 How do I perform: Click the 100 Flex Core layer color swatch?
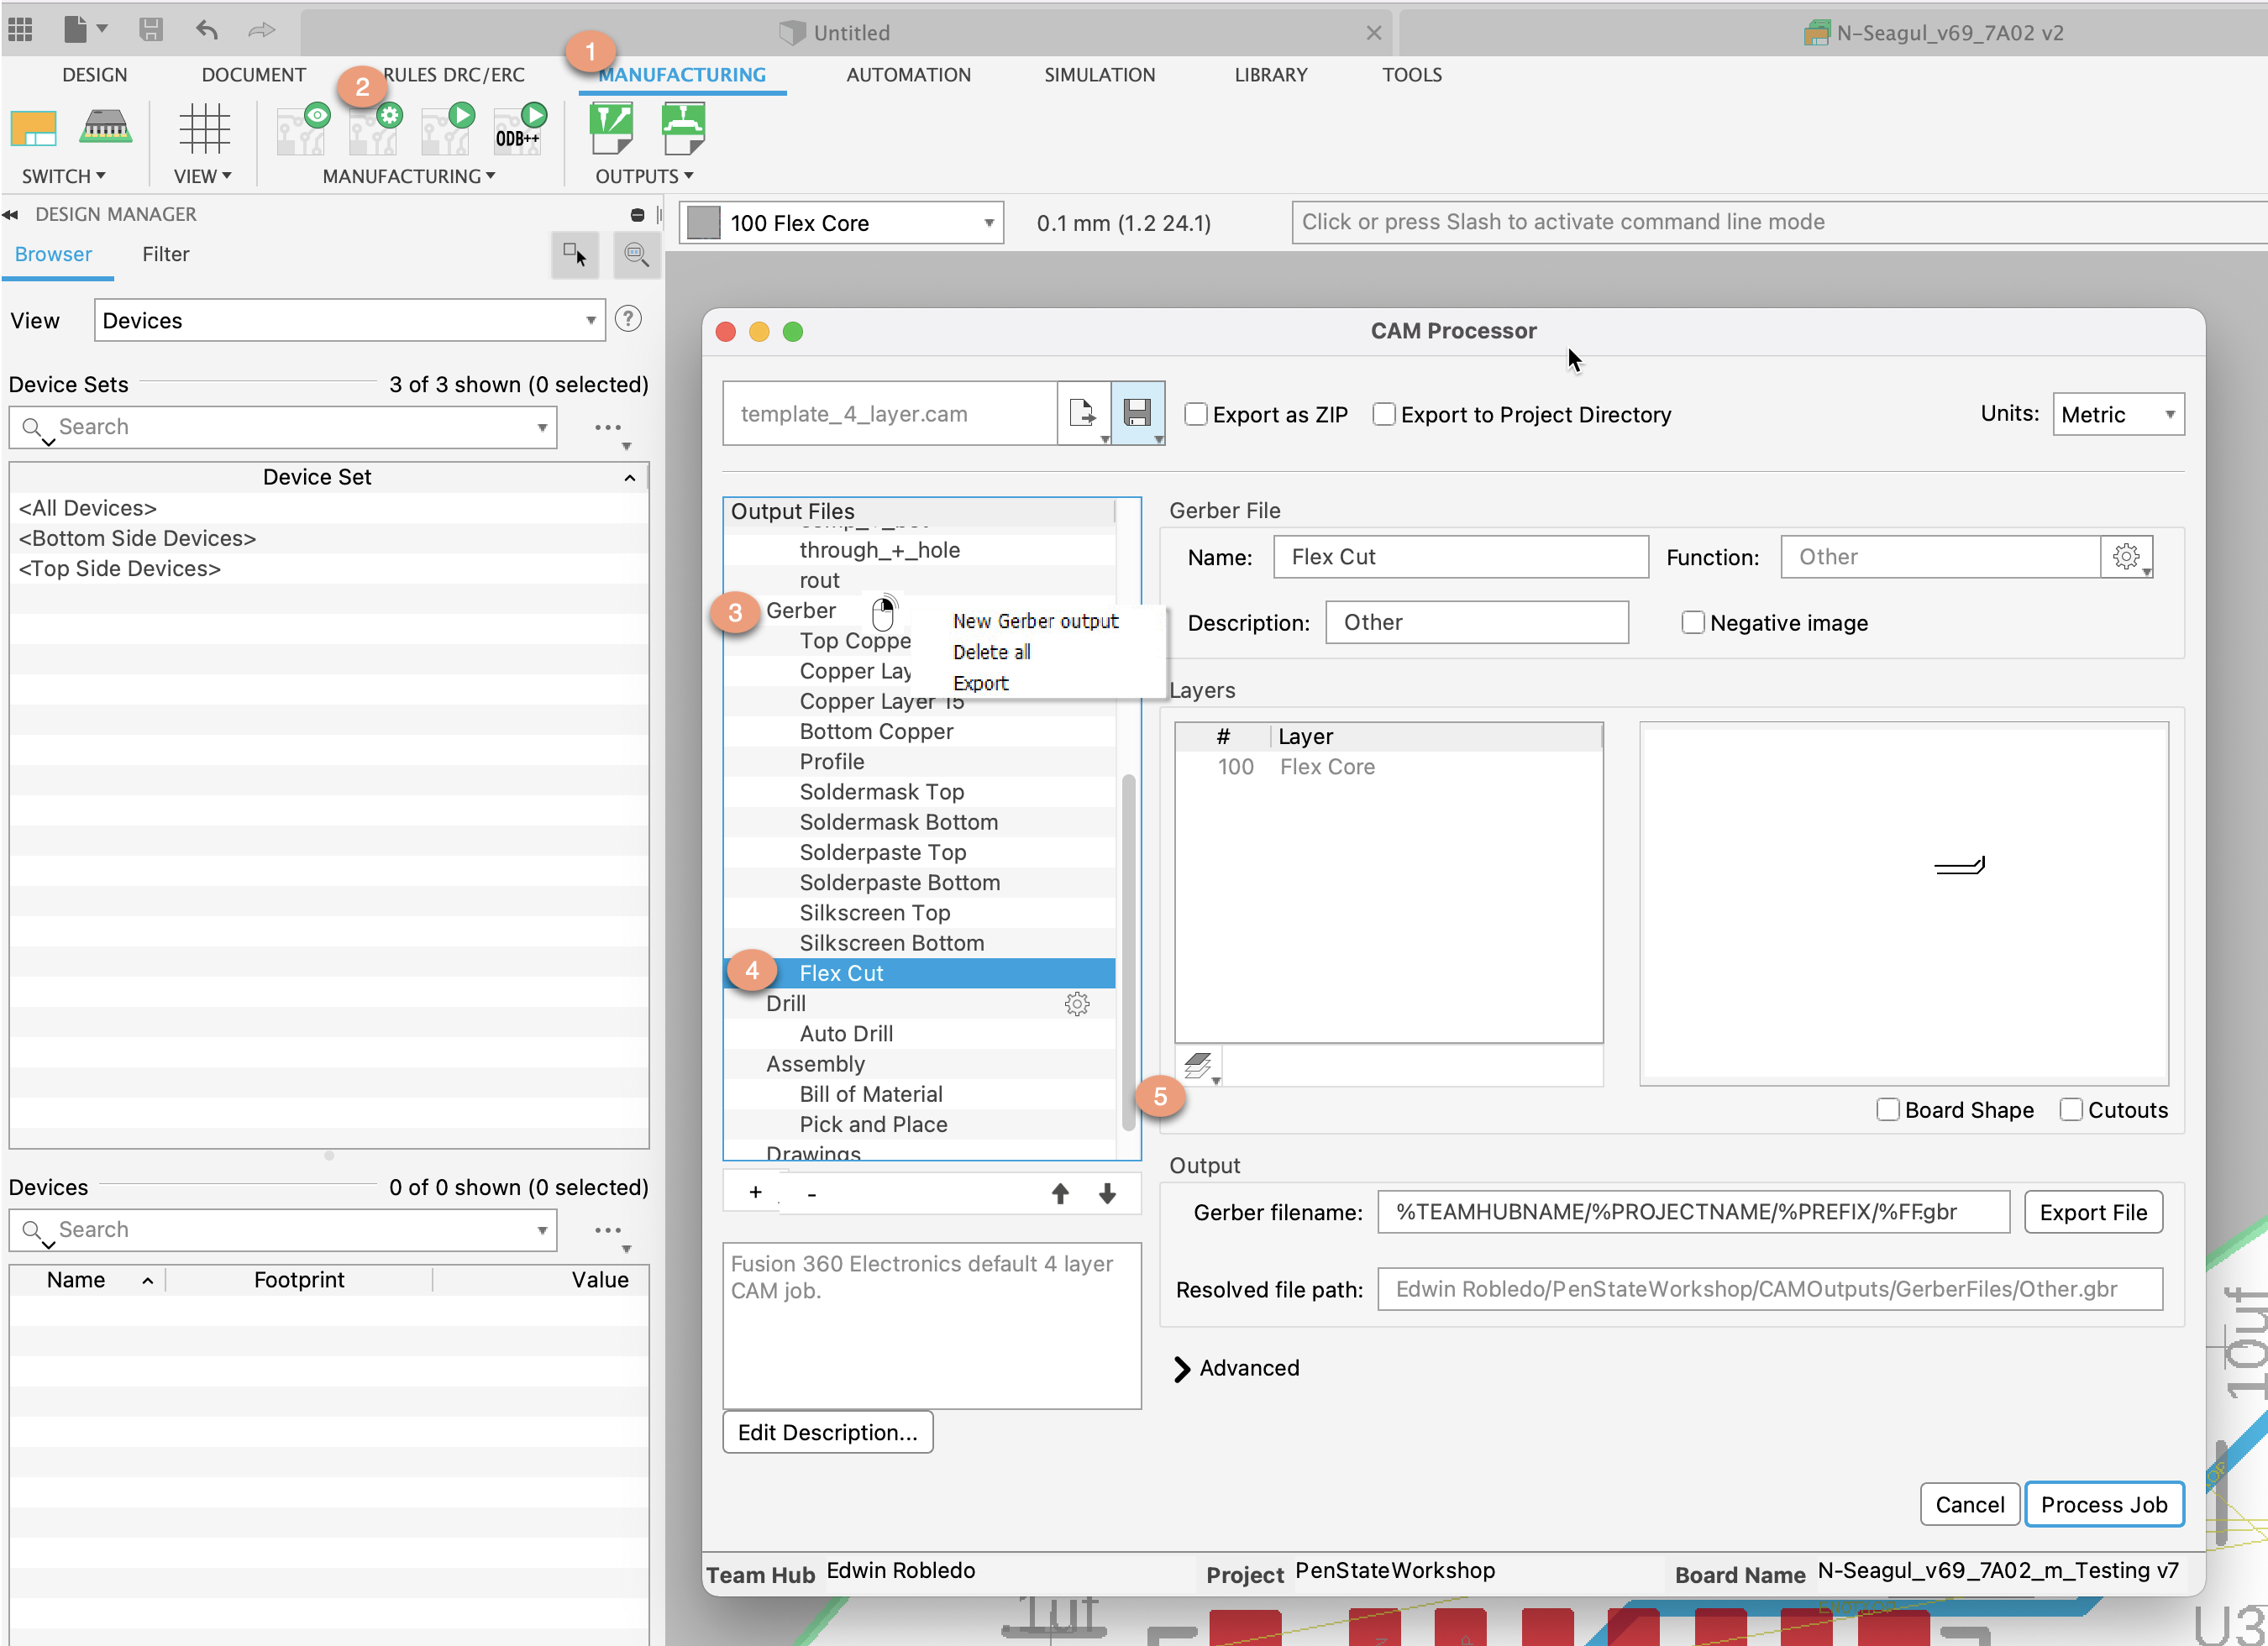(704, 223)
